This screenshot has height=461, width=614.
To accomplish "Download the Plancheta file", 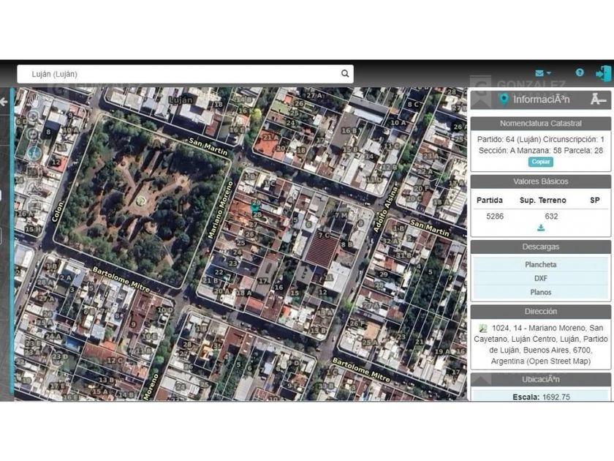I will (x=541, y=265).
